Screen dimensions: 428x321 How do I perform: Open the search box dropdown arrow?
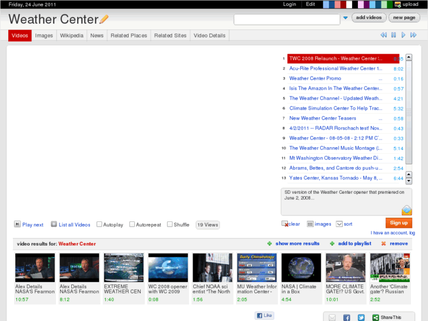pyautogui.click(x=346, y=18)
